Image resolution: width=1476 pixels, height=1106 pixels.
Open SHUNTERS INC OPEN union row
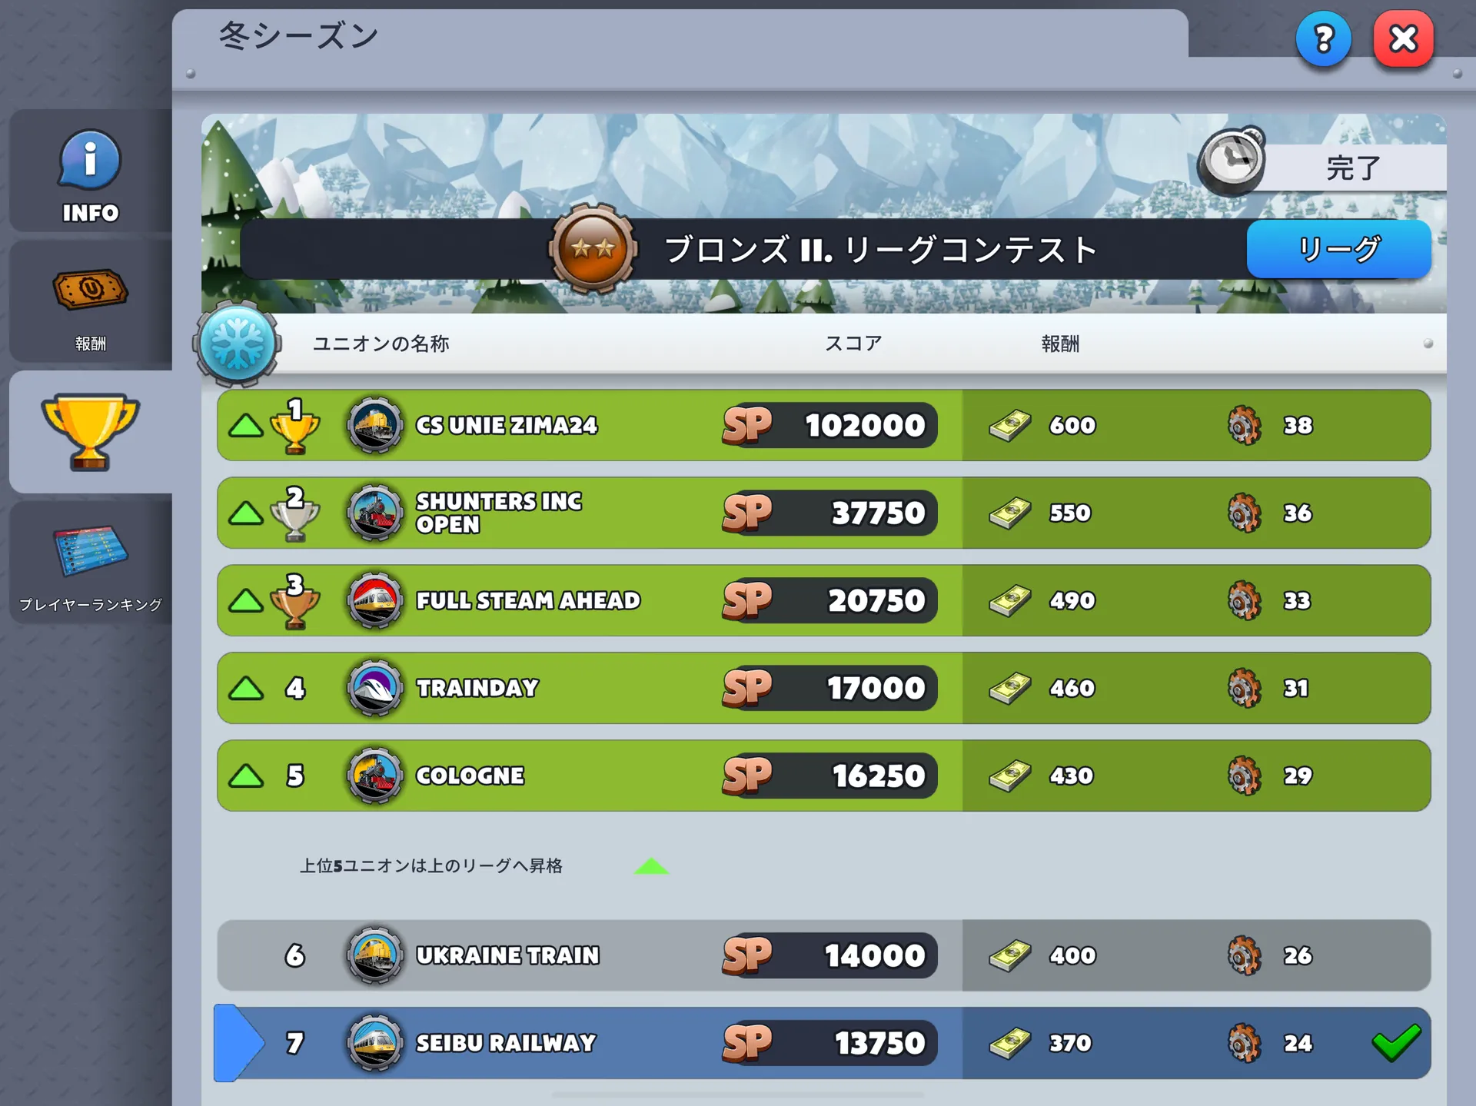[x=823, y=513]
